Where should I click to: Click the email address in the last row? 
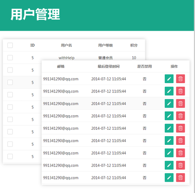pyautogui.click(x=61, y=178)
